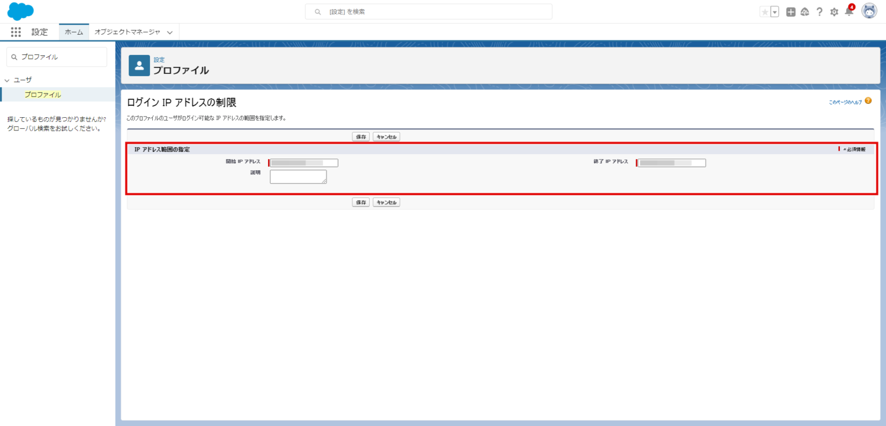Open the notifications bell showing 4 alerts
886x426 pixels.
tap(849, 12)
